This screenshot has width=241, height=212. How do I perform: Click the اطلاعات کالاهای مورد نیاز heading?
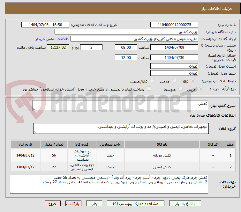point(212,115)
